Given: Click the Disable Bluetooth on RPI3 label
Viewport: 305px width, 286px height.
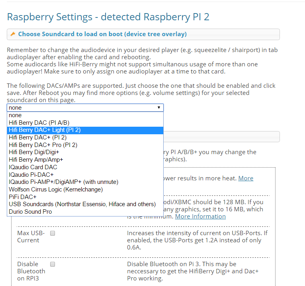Looking at the screenshot, I should (31, 271).
